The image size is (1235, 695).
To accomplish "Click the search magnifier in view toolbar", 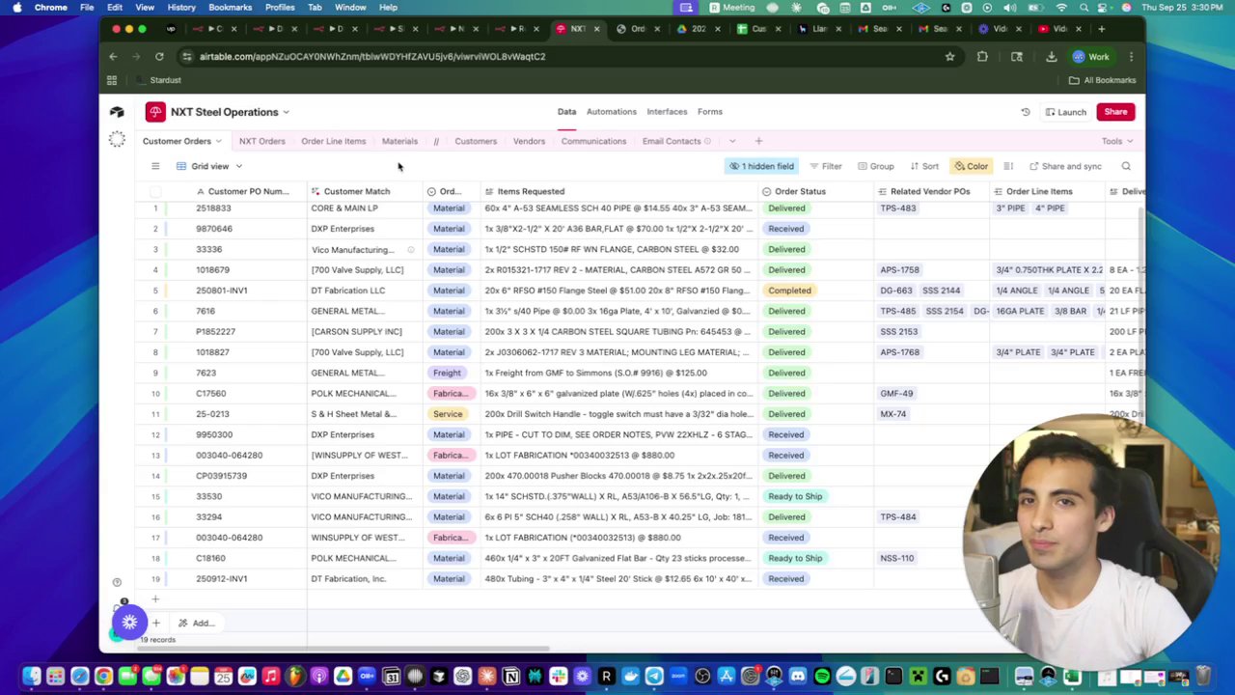I will [1126, 166].
